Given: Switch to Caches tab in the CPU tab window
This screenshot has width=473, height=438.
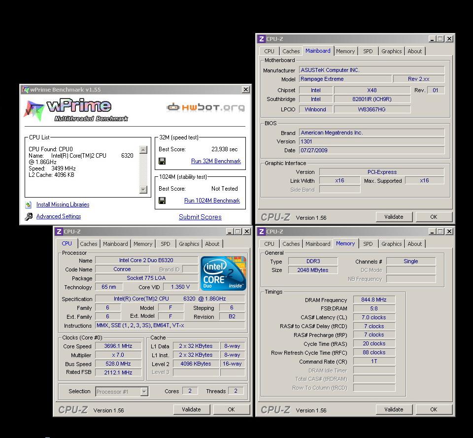Looking at the screenshot, I should pos(88,244).
